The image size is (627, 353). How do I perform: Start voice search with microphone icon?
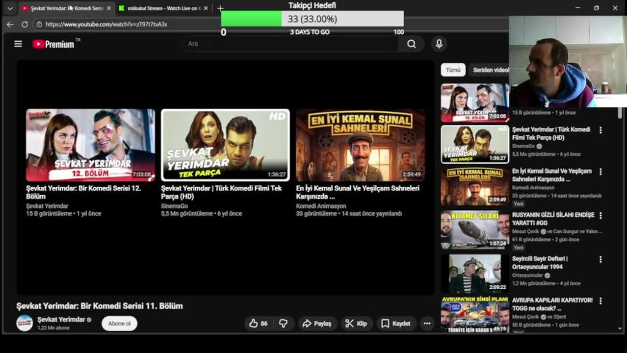coord(439,44)
